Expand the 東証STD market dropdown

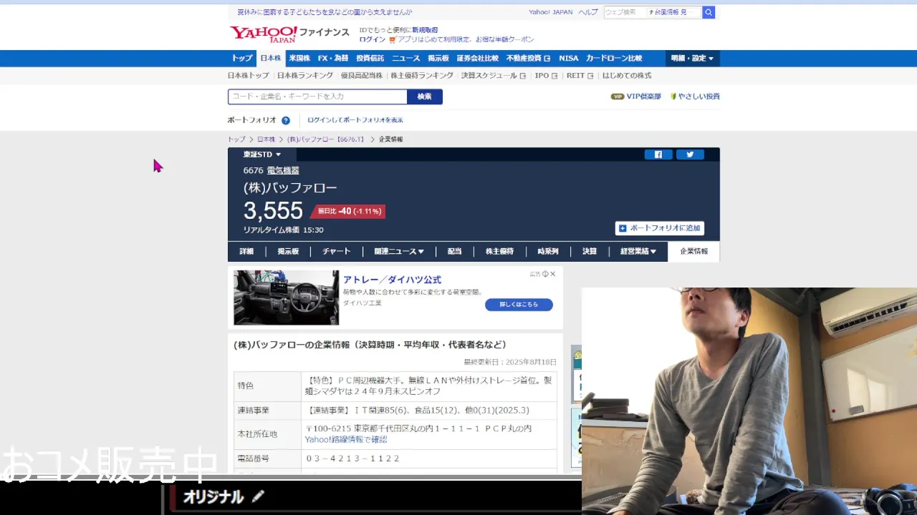tap(262, 154)
